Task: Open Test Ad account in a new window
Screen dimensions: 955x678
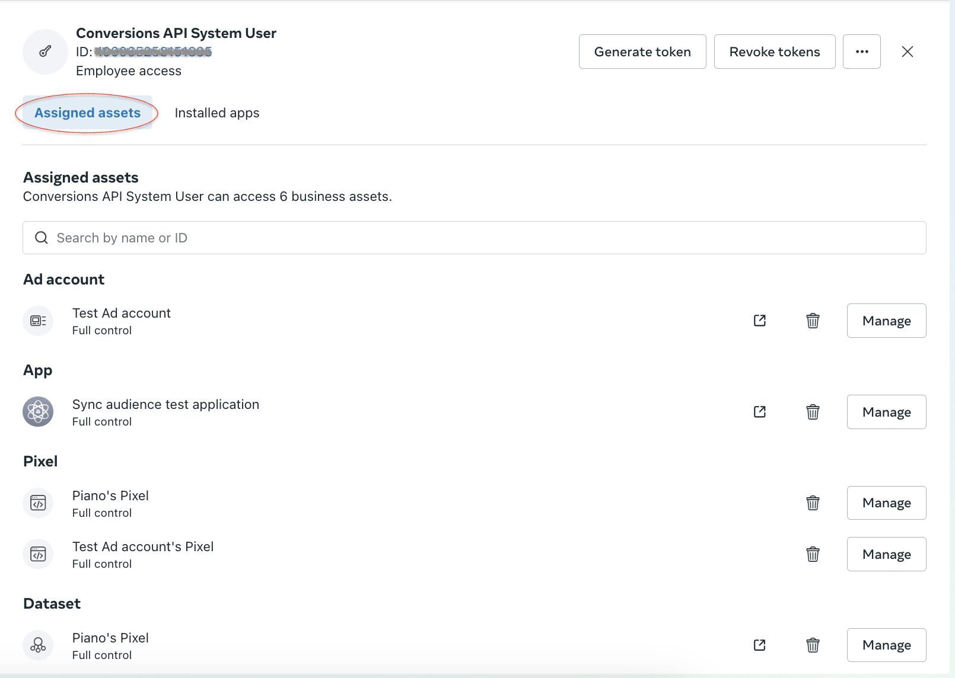Action: [x=760, y=321]
